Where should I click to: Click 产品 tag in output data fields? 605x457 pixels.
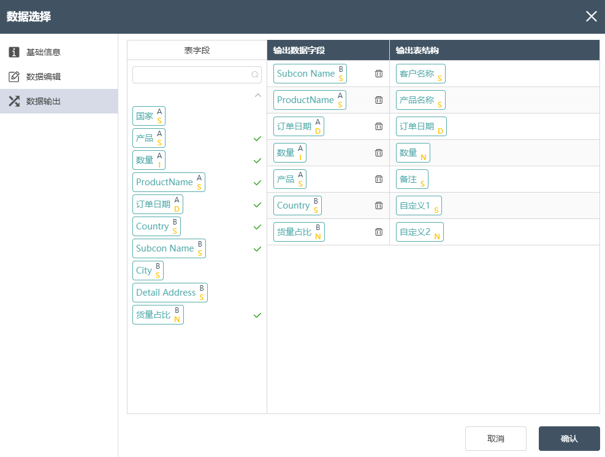tap(290, 179)
